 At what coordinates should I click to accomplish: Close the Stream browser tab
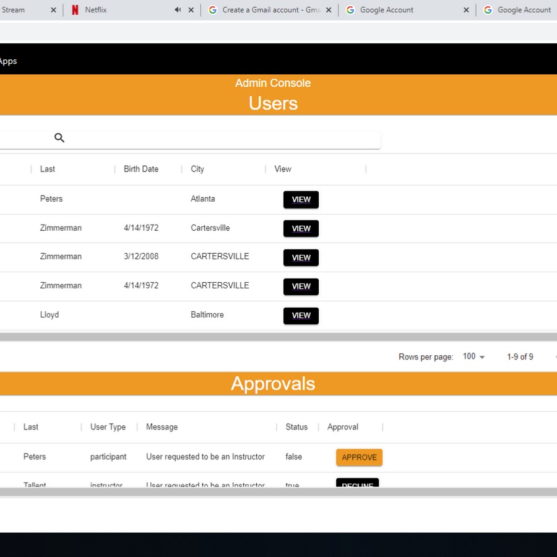[53, 10]
